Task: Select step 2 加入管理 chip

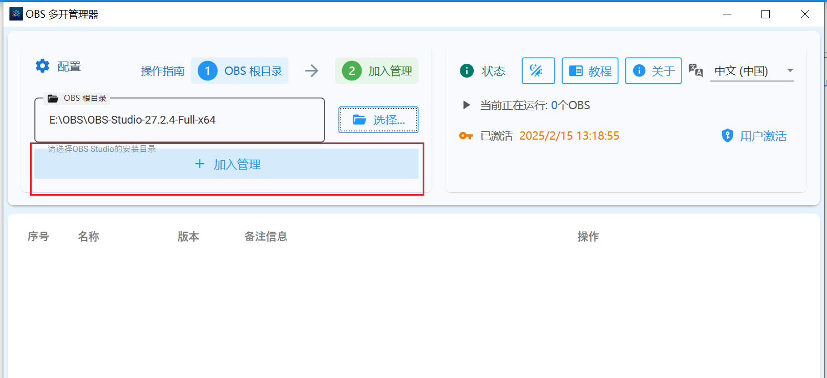Action: click(377, 71)
